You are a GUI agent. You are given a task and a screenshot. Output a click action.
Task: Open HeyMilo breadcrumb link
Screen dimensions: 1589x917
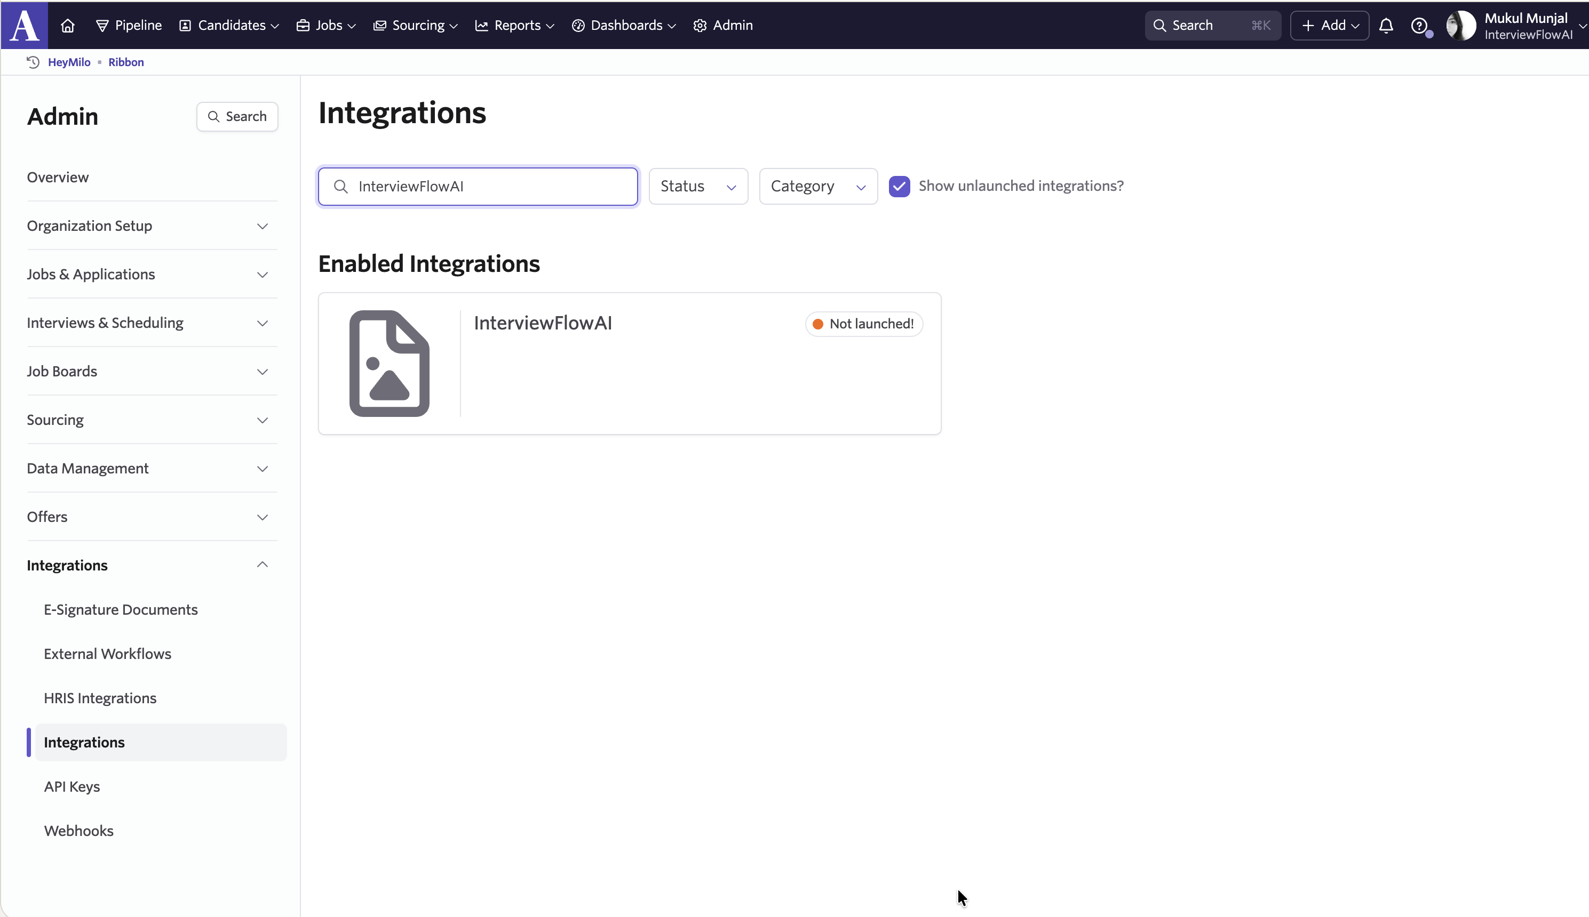69,62
